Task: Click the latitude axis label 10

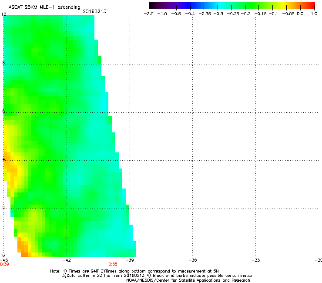Action: [3, 14]
